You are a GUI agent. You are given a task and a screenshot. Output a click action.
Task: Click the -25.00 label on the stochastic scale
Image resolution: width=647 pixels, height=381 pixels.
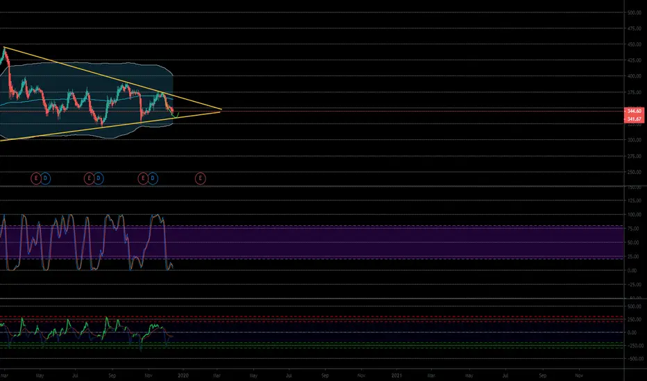tap(635, 285)
